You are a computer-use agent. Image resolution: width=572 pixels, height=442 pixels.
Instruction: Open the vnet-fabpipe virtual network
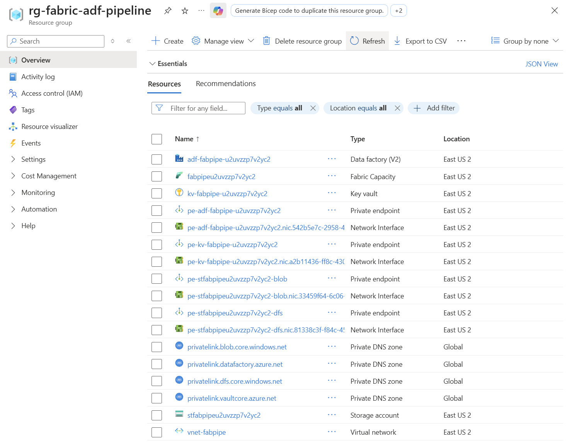click(206, 432)
